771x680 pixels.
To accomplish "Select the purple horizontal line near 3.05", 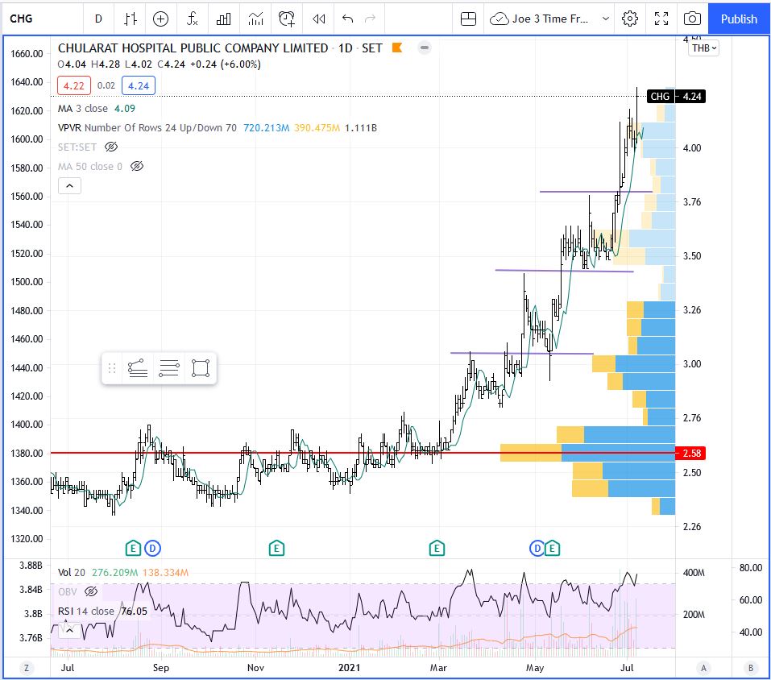I will coord(522,353).
